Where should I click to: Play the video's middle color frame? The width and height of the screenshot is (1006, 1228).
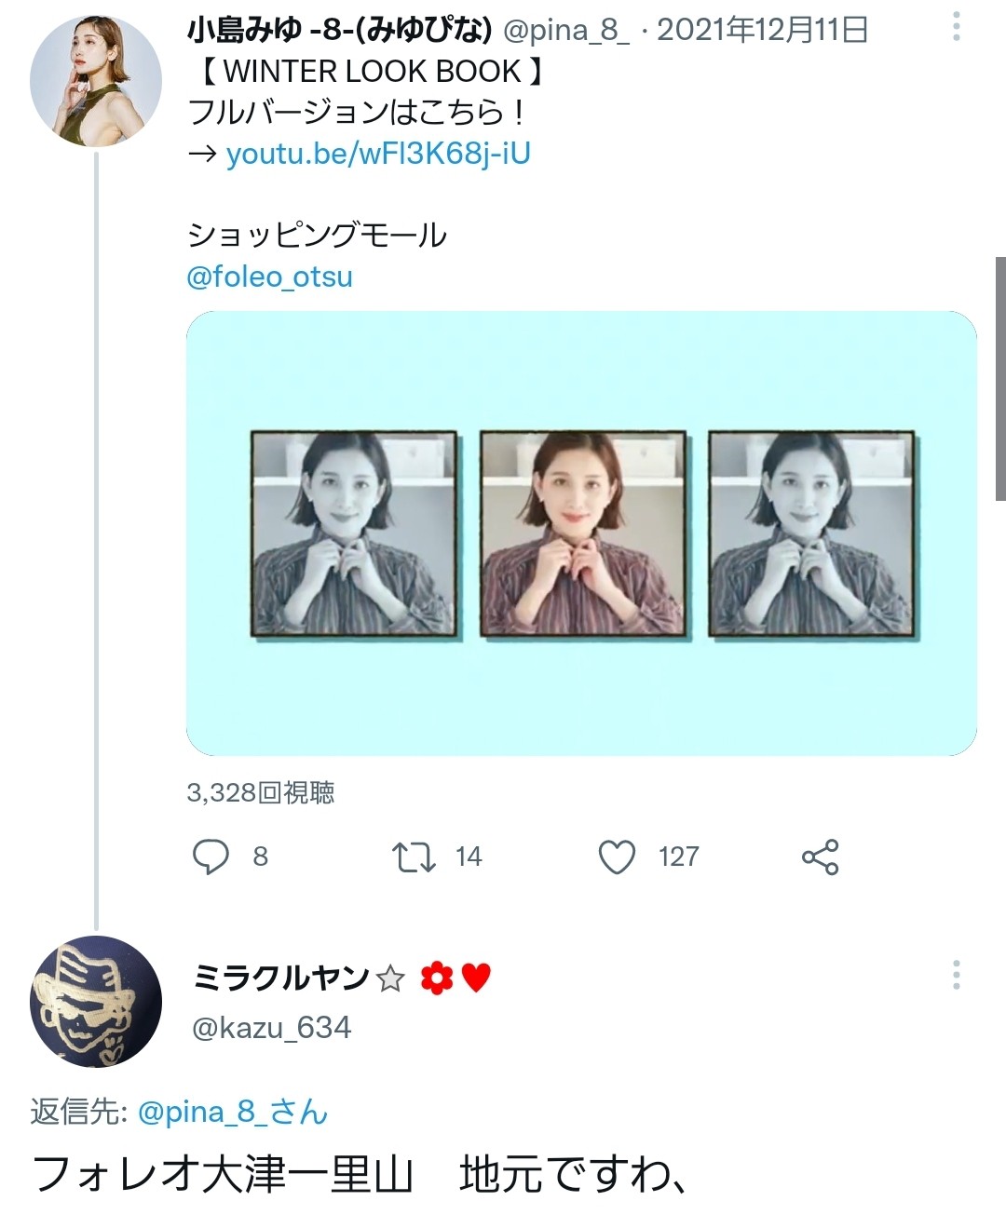point(583,533)
